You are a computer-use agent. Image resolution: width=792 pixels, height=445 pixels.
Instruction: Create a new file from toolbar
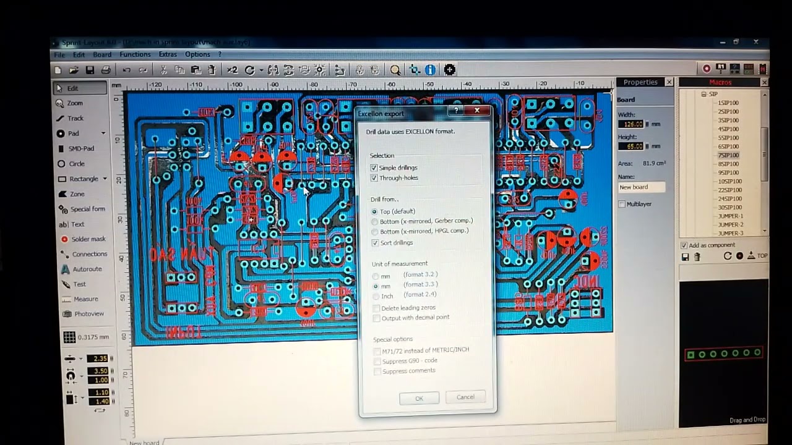point(58,70)
